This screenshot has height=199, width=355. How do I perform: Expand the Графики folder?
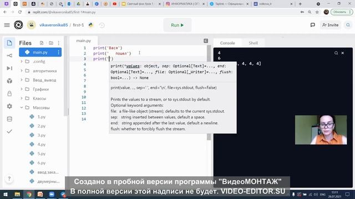[22, 89]
